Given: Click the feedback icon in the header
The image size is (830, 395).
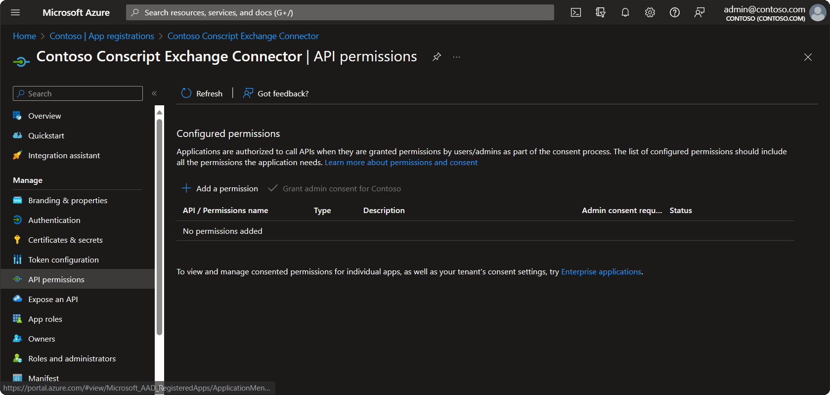Looking at the screenshot, I should [699, 12].
